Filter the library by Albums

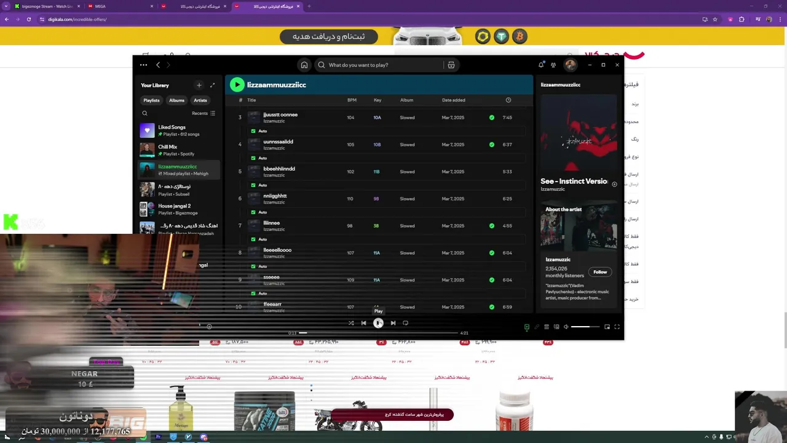point(176,100)
